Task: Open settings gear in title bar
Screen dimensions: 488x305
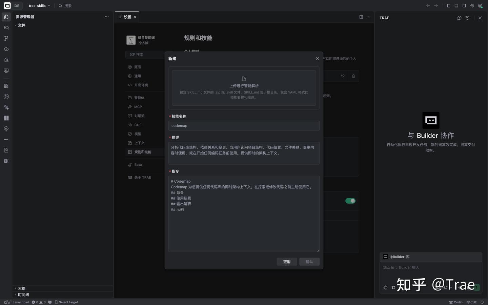Action: pyautogui.click(x=472, y=6)
